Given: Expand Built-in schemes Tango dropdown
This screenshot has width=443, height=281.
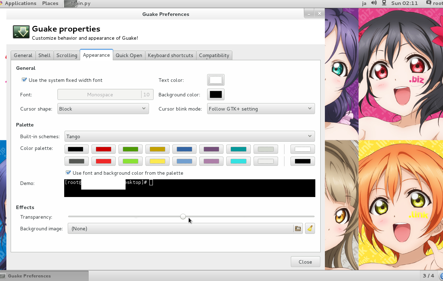Looking at the screenshot, I should (190, 136).
